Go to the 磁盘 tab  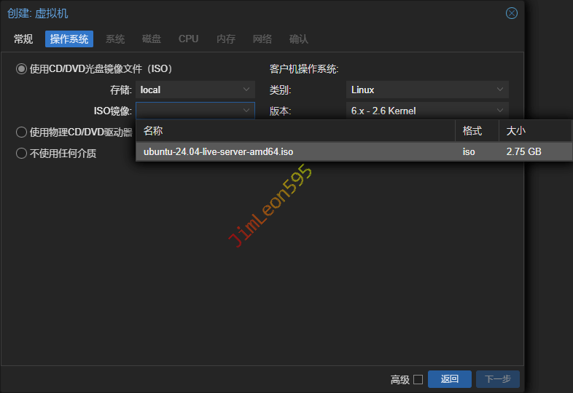pos(152,39)
